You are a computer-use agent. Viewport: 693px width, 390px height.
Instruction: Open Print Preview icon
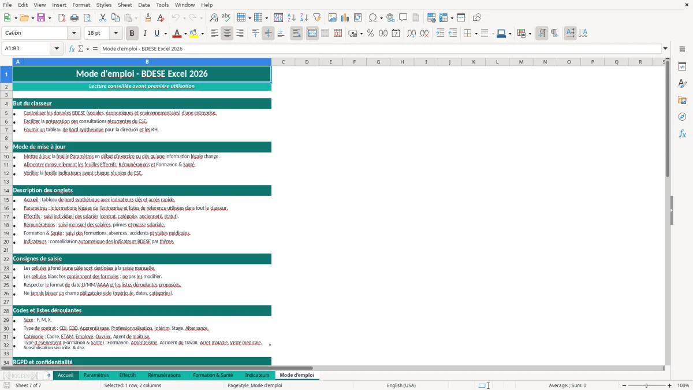tap(87, 18)
